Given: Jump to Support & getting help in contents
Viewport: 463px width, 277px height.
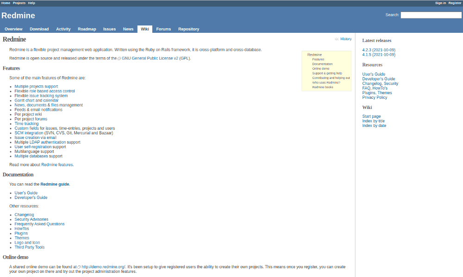Looking at the screenshot, I should click(327, 73).
